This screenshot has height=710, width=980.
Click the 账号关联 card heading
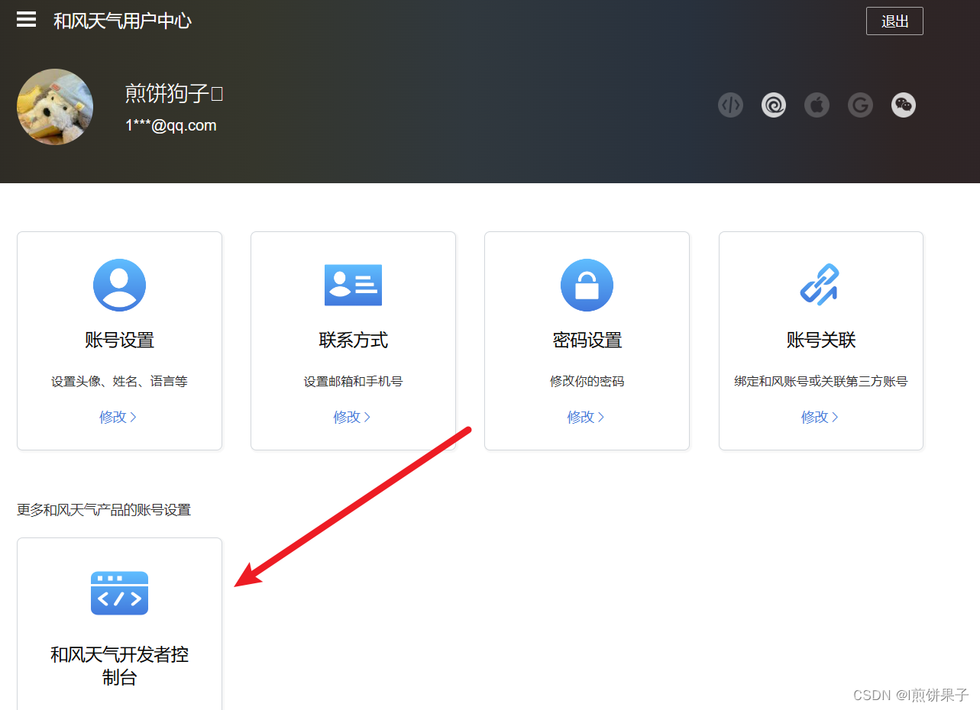[x=821, y=340]
